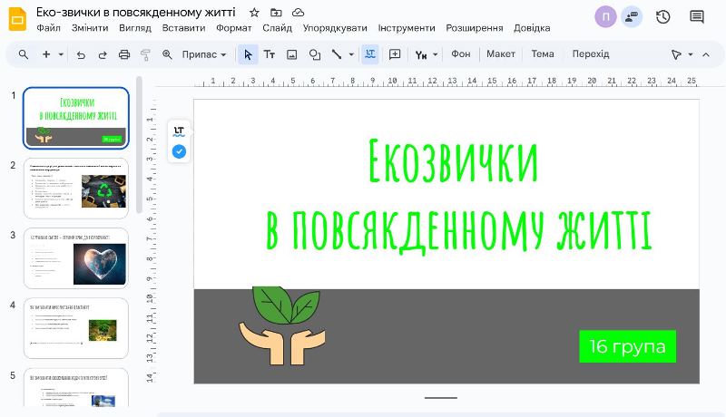Viewport: 726px width, 417px height.
Task: Star the presentation title
Action: click(254, 13)
